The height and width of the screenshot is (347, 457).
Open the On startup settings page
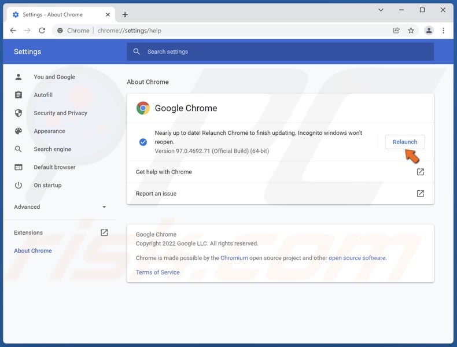coord(47,186)
